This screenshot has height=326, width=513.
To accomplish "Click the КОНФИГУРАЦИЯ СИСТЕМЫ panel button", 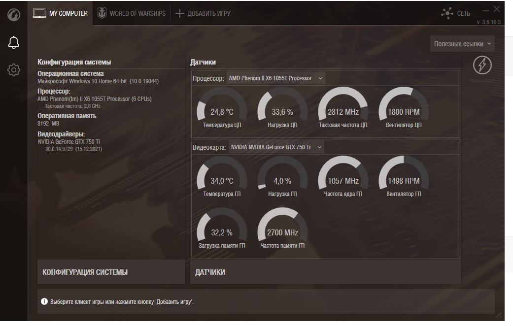I will [x=111, y=272].
